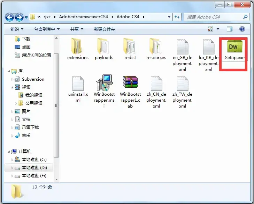This screenshot has width=254, height=204.
Task: Select 本地磁盘 (C:) drive
Action: point(34,160)
